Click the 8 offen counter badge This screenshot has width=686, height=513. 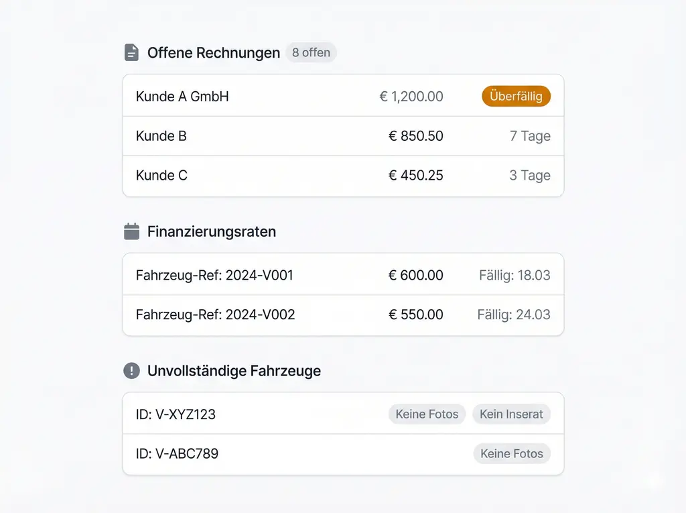coord(311,52)
